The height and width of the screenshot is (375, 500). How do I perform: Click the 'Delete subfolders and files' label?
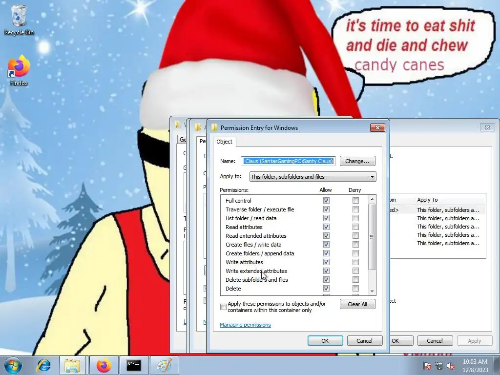click(257, 280)
